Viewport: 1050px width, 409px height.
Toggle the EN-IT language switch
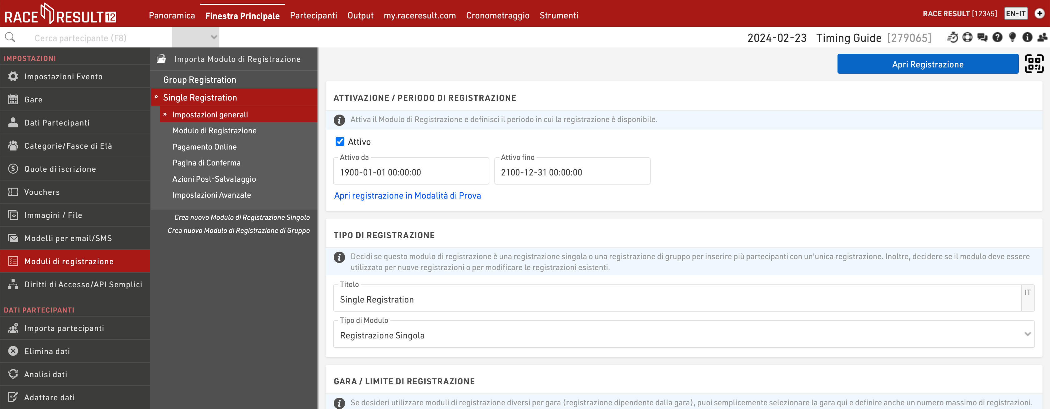coord(1015,13)
